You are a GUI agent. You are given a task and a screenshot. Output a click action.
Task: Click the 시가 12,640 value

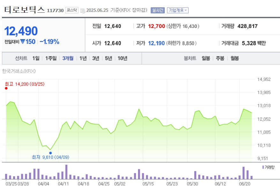pos(113,43)
